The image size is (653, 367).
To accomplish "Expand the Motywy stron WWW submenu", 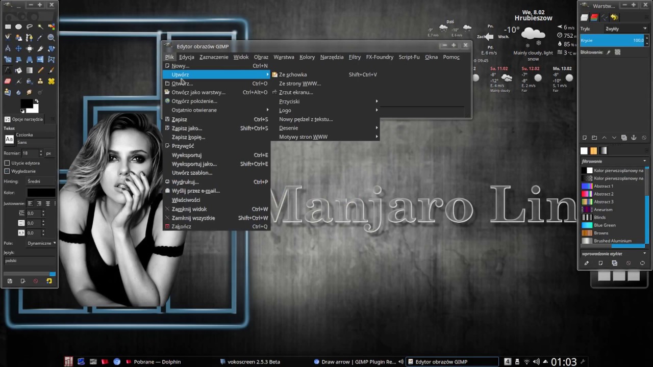I will pyautogui.click(x=325, y=137).
